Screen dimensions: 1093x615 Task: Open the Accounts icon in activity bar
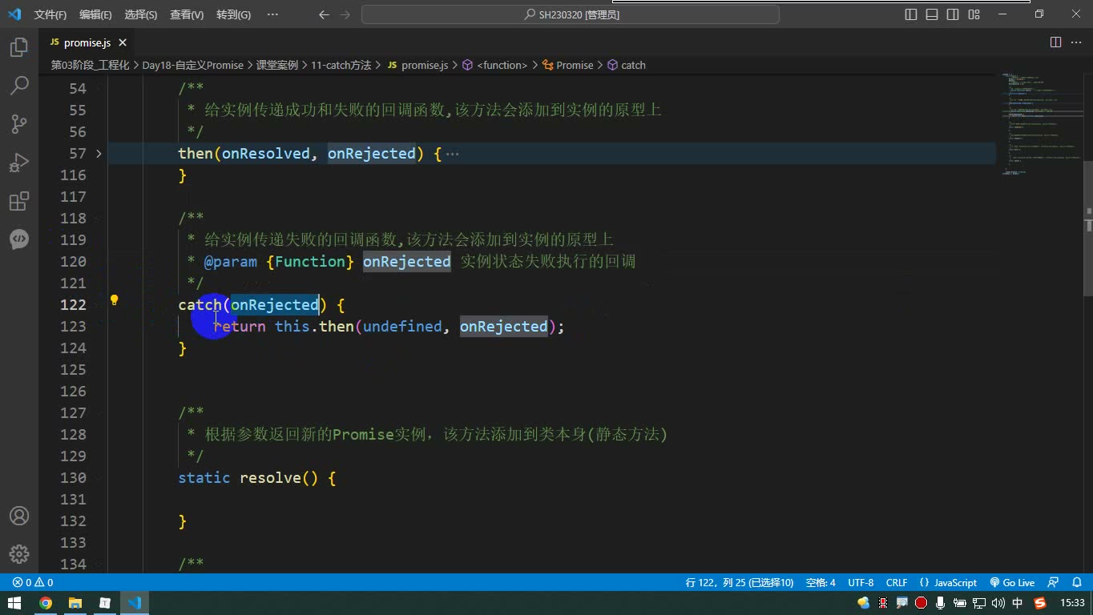(19, 516)
